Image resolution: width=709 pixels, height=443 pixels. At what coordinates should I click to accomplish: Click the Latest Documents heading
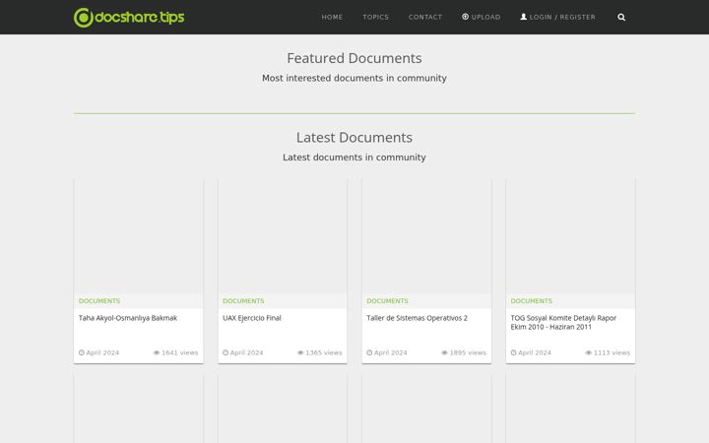[x=354, y=138]
